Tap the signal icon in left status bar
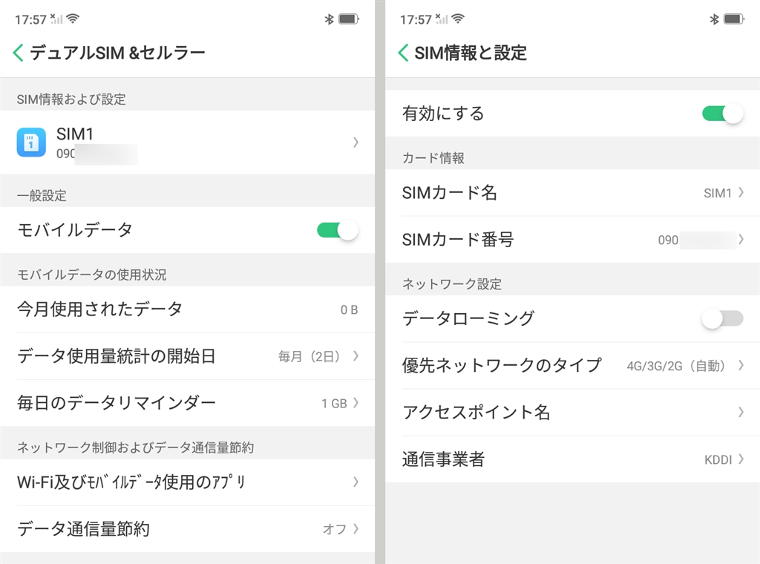Viewport: 760px width, 564px height. click(x=56, y=19)
